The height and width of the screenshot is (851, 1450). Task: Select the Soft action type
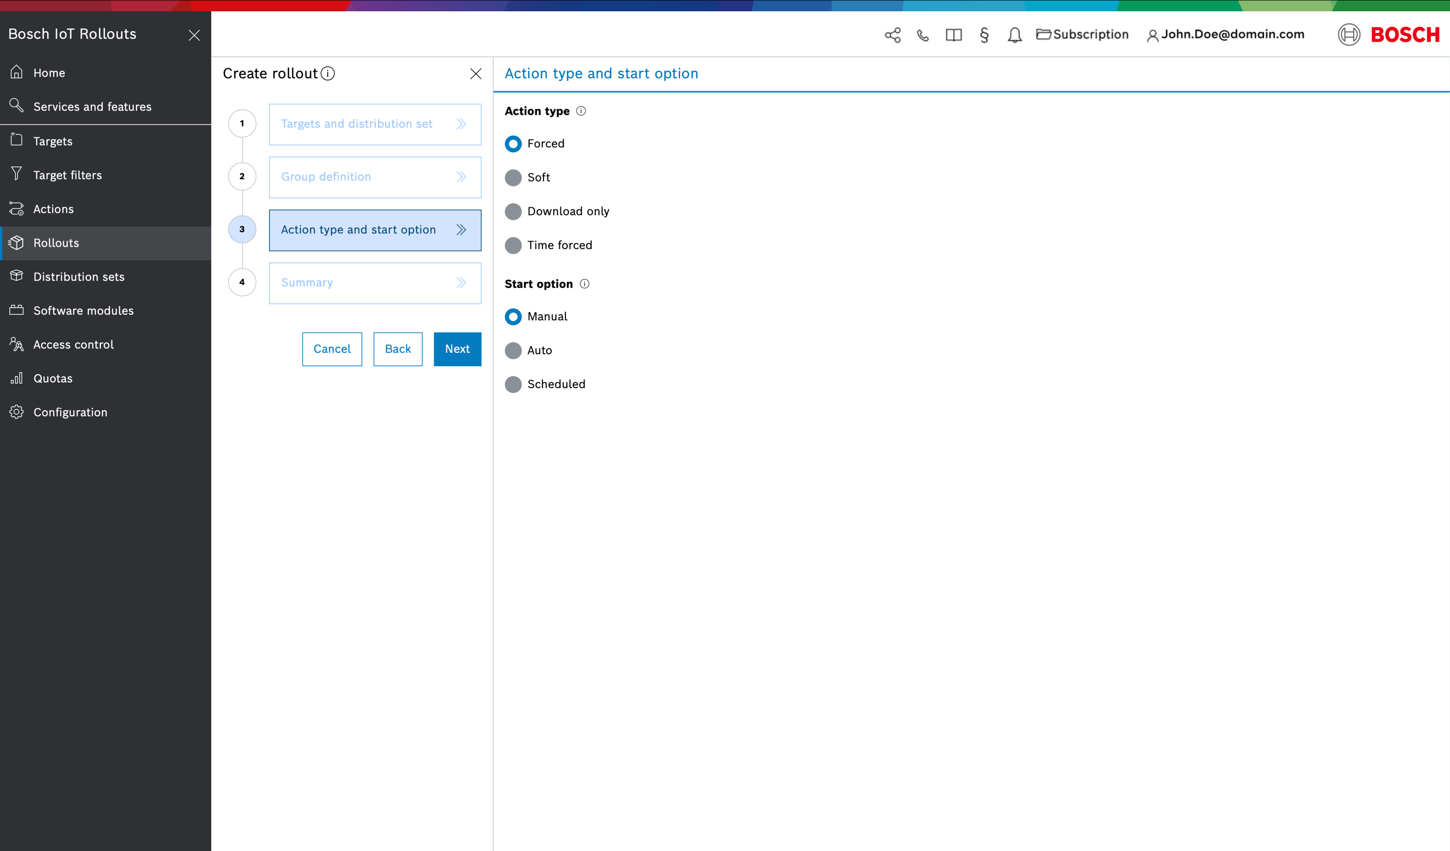(x=513, y=178)
